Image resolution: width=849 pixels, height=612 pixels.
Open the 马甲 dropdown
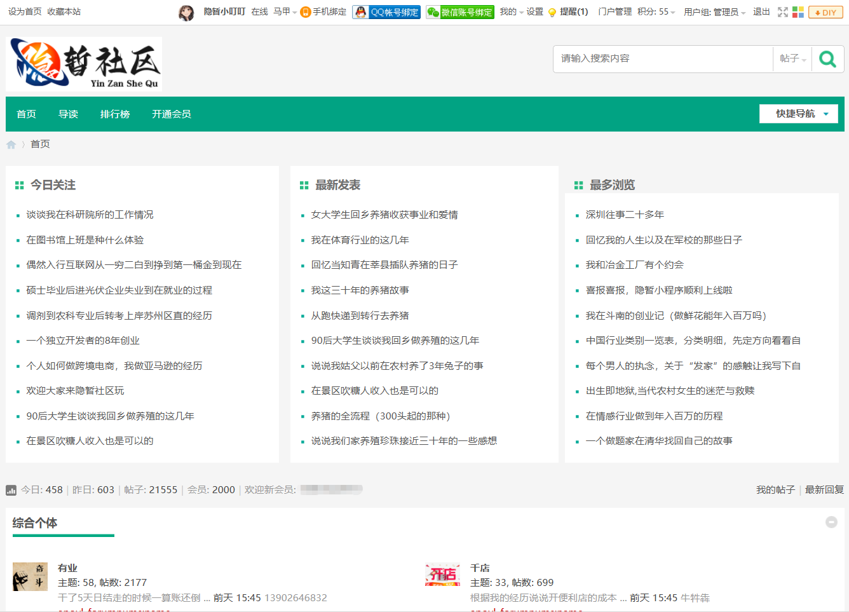[x=285, y=12]
